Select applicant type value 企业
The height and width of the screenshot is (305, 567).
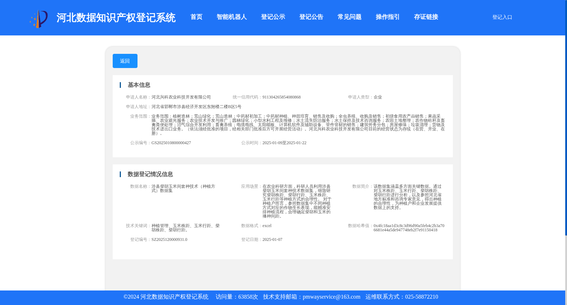point(378,97)
